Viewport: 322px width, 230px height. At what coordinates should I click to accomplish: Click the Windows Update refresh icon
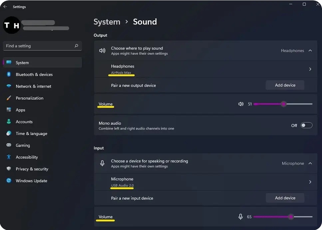(x=9, y=180)
